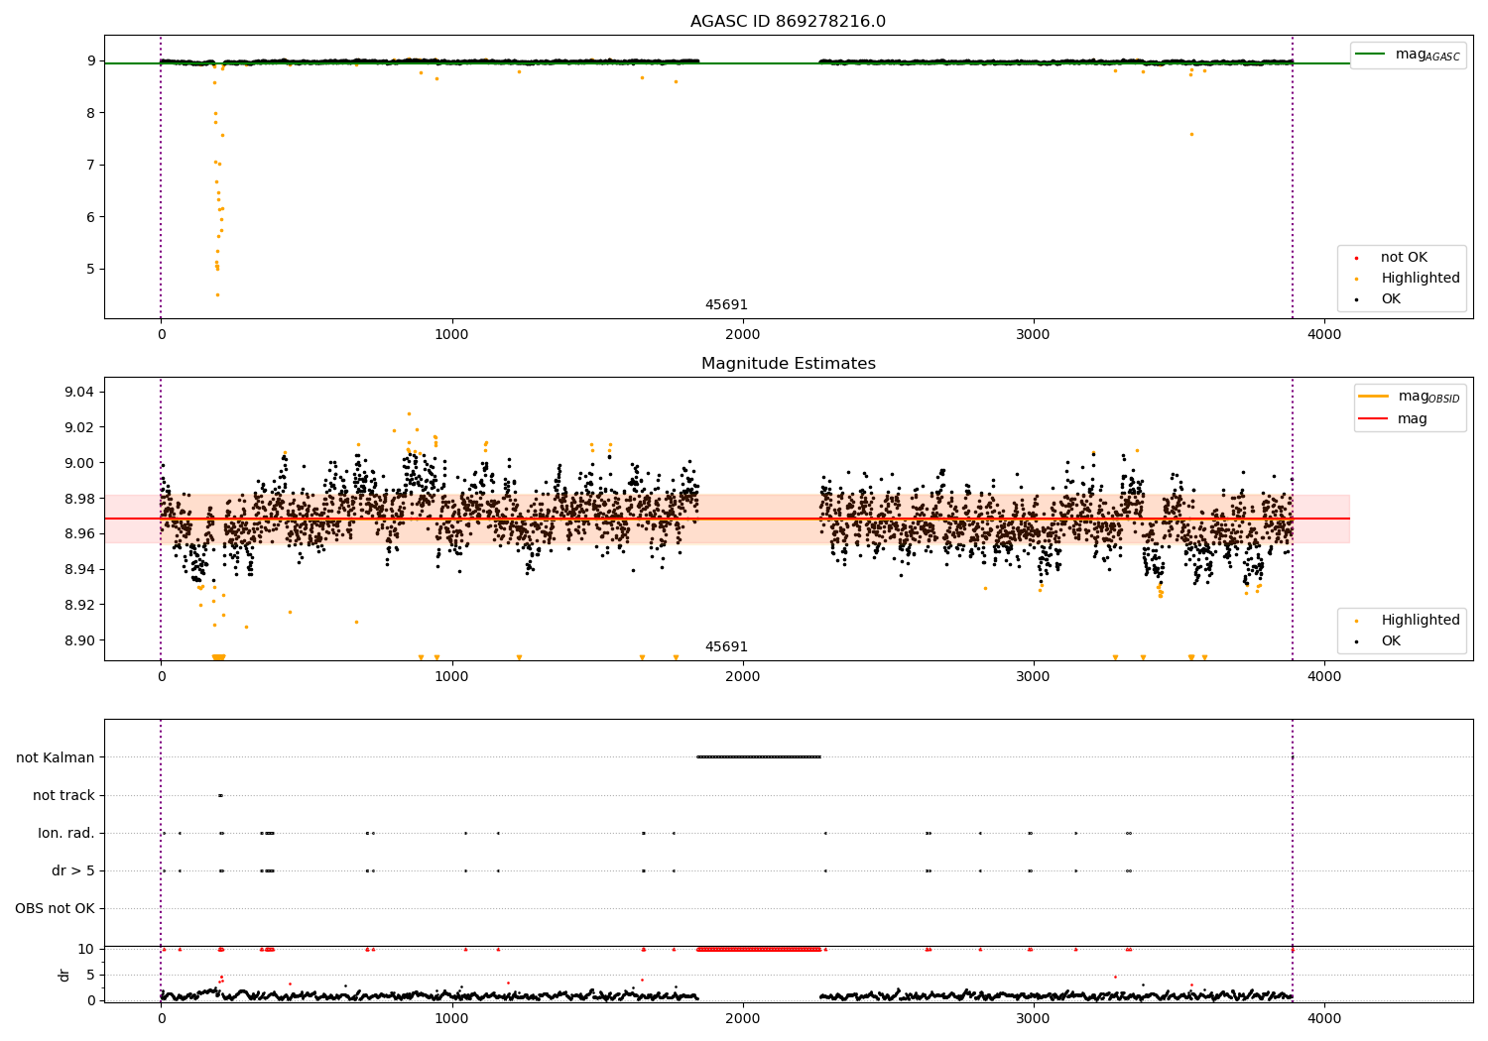The image size is (1488, 1041).
Task: Click the 9.04 y-axis tick label
Action: click(x=79, y=392)
